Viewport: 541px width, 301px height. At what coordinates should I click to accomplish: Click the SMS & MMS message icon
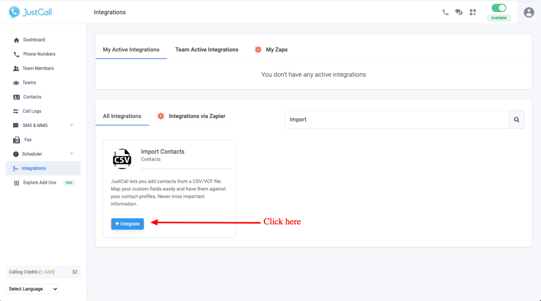pos(15,125)
